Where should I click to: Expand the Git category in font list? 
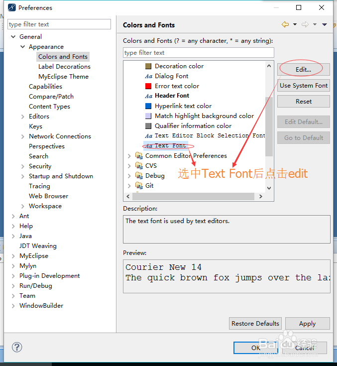point(129,186)
